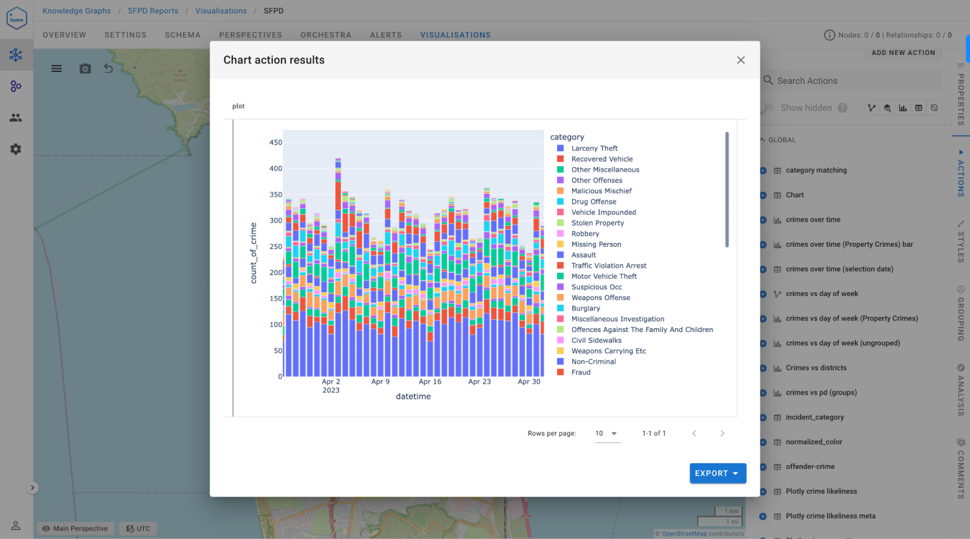Toggle the Show hidden switch
Image resolution: width=970 pixels, height=539 pixels.
pos(768,108)
